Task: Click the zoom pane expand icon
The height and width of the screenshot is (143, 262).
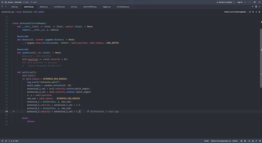Action: point(259,7)
